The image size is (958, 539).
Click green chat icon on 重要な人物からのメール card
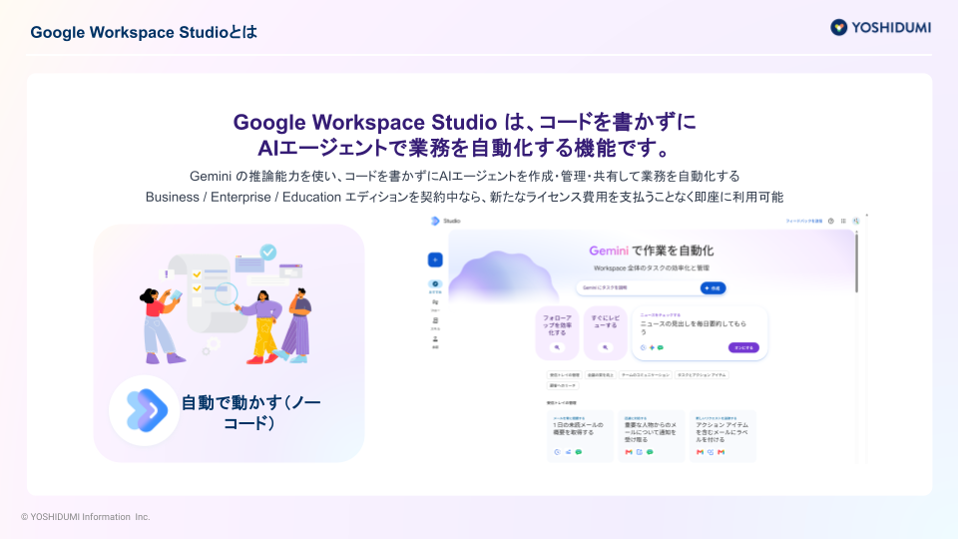point(650,452)
